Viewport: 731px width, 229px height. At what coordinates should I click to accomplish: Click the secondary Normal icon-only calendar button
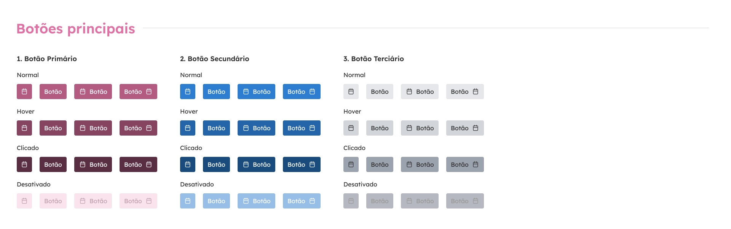pyautogui.click(x=188, y=92)
